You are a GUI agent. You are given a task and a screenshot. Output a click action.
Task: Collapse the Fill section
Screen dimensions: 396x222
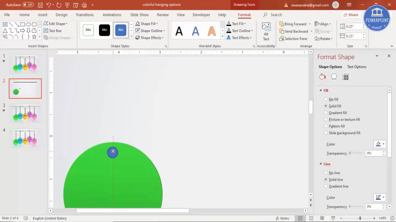321,90
